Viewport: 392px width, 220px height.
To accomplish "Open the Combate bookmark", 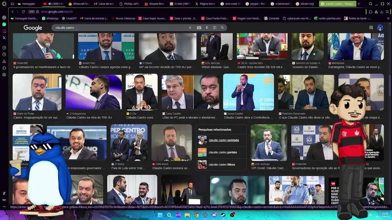I will 272,18.
